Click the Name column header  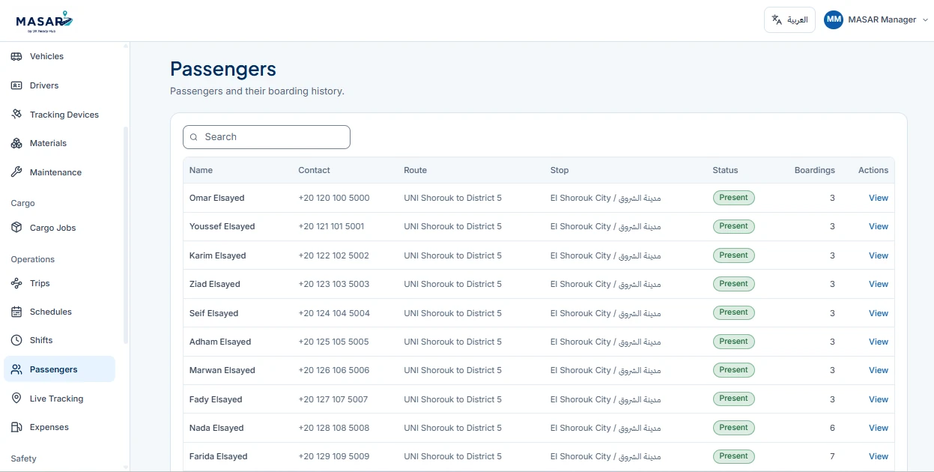point(201,170)
